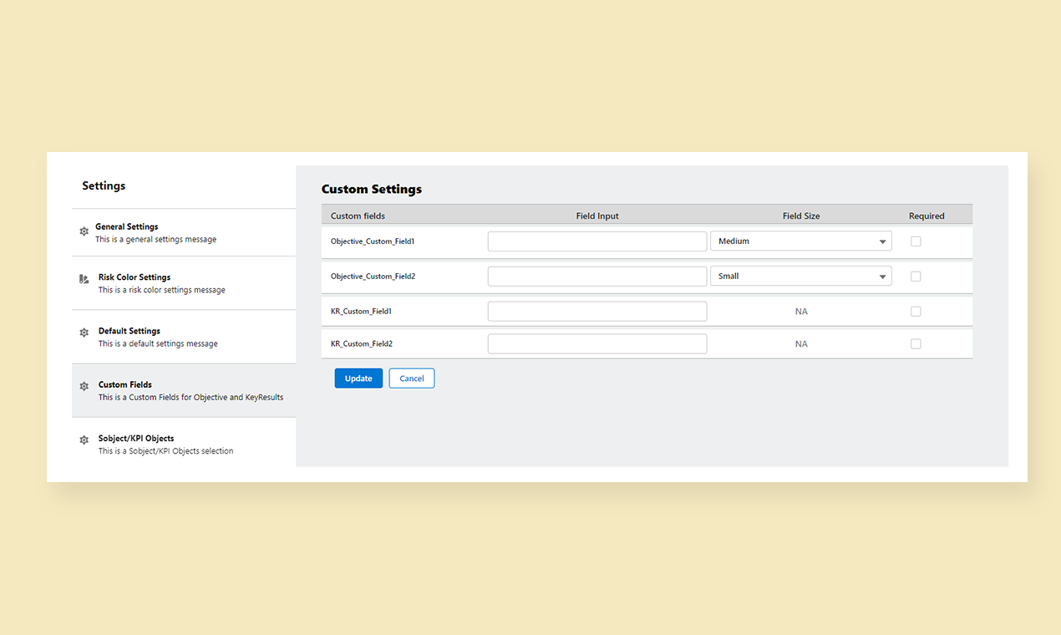
Task: Click the Risk Color Settings palette icon
Action: (84, 279)
